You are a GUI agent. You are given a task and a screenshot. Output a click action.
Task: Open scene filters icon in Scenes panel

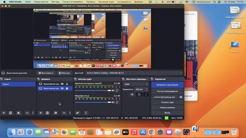(19, 113)
